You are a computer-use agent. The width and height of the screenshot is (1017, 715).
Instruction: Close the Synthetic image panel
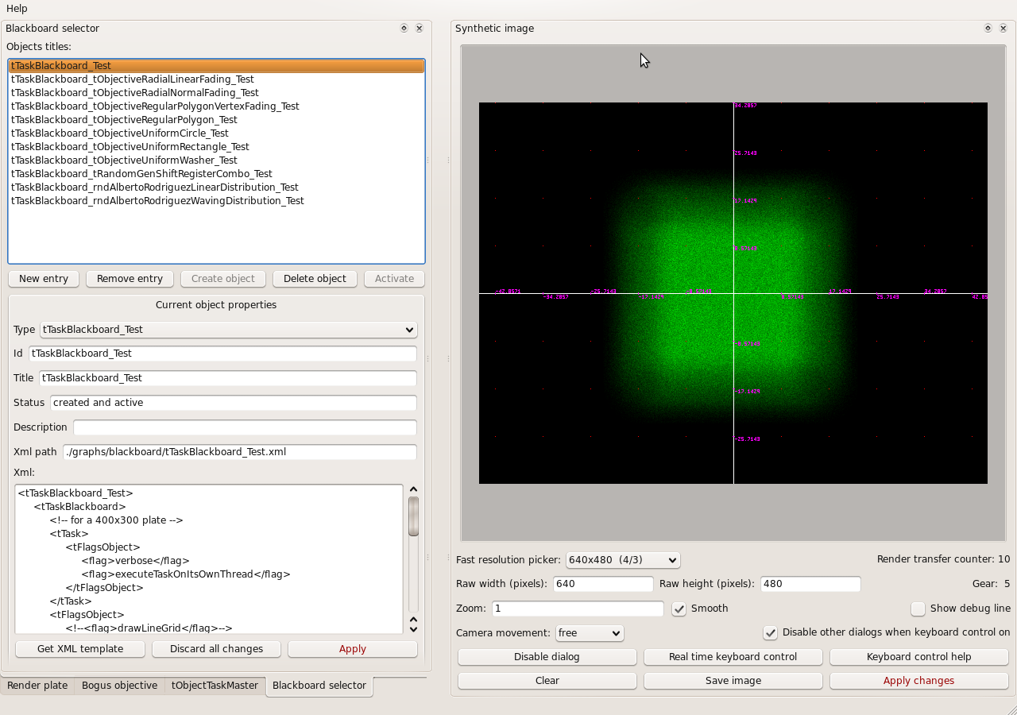click(1003, 29)
